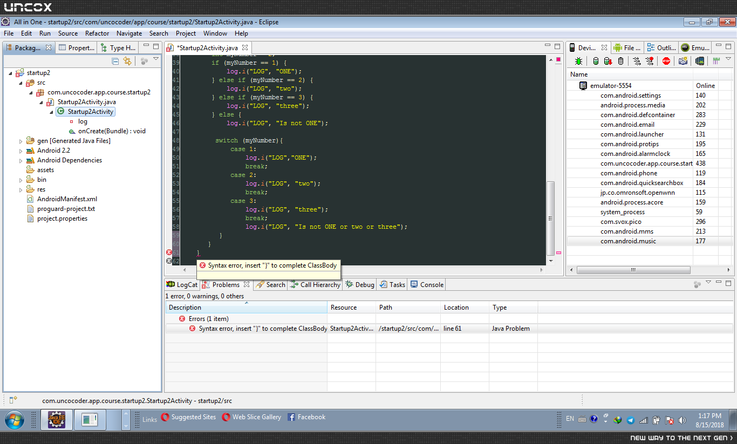The width and height of the screenshot is (737, 444).
Task: Click the code editor vertical scrollbar thumb
Action: pyautogui.click(x=550, y=218)
